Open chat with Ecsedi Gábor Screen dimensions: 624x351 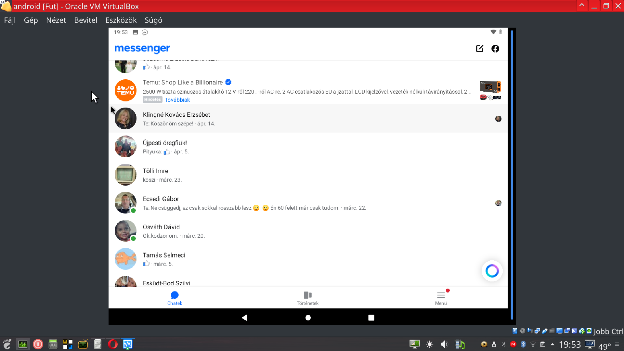(308, 203)
